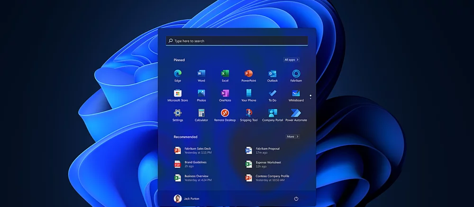Open the Edge browser from pinned apps
Viewport: 474px width, 207px height.
point(178,74)
